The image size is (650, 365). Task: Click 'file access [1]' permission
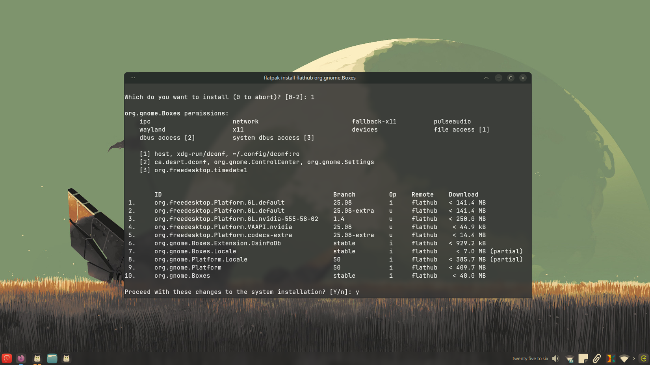[461, 130]
